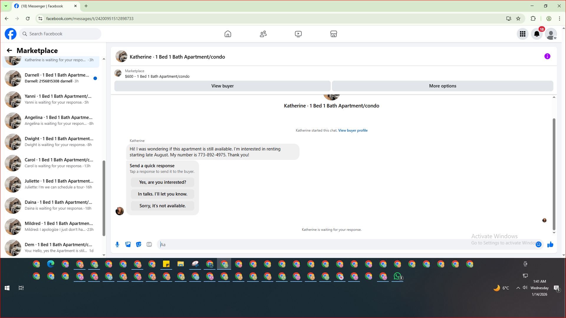The height and width of the screenshot is (318, 566).
Task: Show hidden system tray icons
Action: click(x=518, y=288)
